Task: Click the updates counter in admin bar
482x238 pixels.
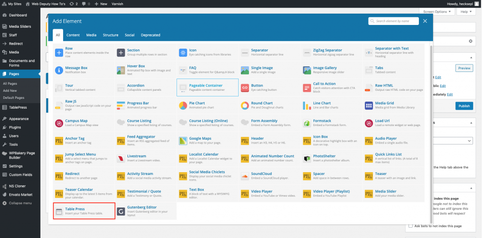Action: 74,4
